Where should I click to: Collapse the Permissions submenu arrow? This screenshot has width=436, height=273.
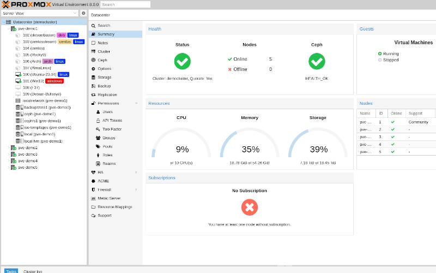(136, 103)
